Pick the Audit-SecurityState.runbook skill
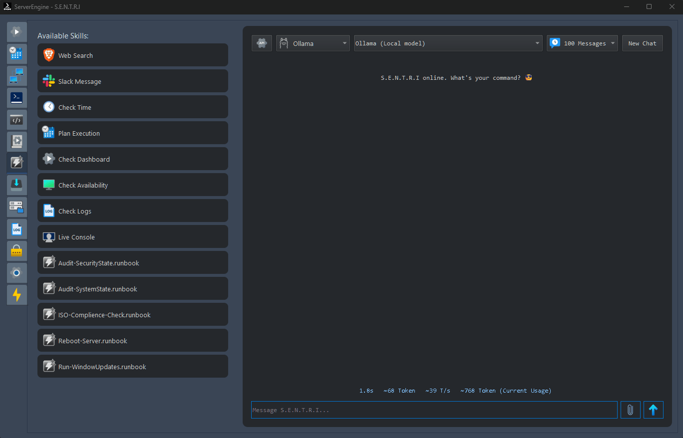The image size is (683, 438). [x=133, y=263]
